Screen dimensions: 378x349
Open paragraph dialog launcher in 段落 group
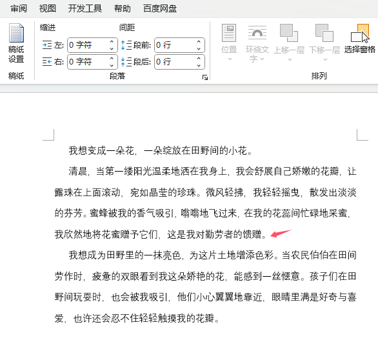(x=205, y=77)
